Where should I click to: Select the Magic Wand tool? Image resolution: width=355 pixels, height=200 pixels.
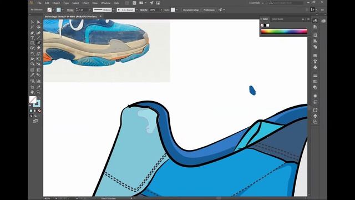pos(32,27)
